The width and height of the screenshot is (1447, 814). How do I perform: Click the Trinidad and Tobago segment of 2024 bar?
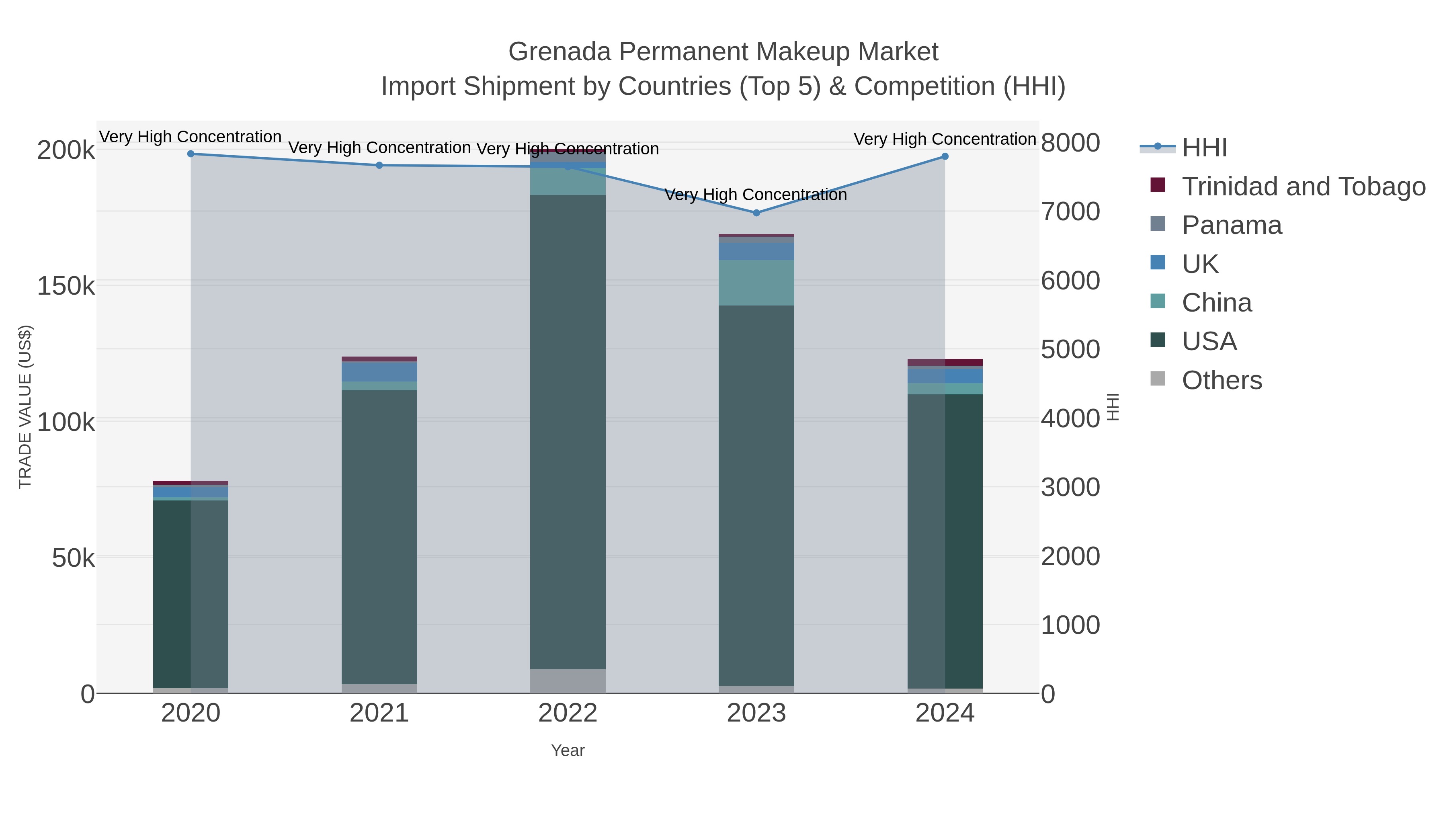945,362
